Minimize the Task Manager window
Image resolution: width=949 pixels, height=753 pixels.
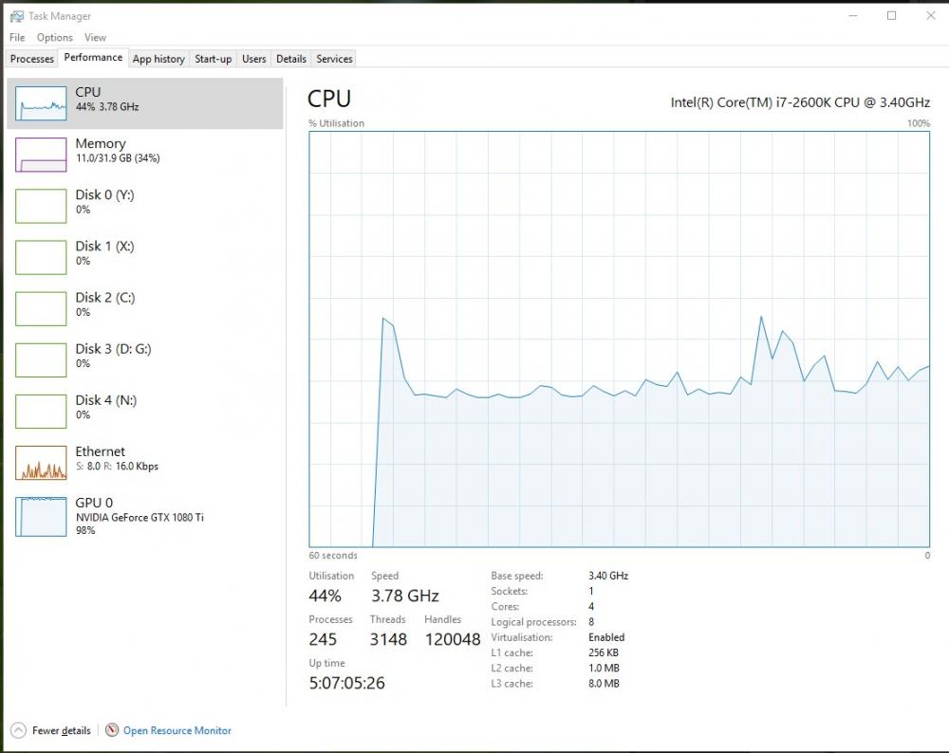click(853, 16)
